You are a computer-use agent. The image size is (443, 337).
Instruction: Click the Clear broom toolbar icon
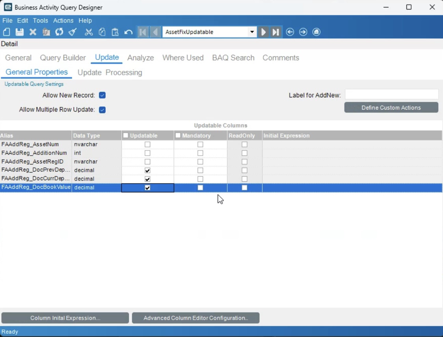point(73,32)
